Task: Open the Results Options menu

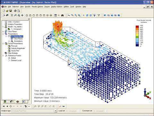Action: coord(37,7)
